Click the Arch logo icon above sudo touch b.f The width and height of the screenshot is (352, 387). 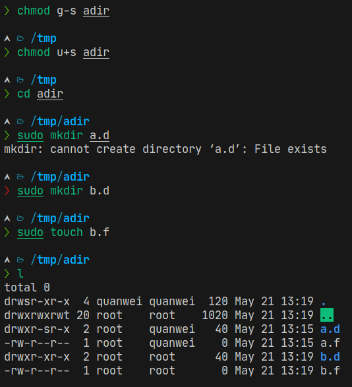tap(7, 218)
